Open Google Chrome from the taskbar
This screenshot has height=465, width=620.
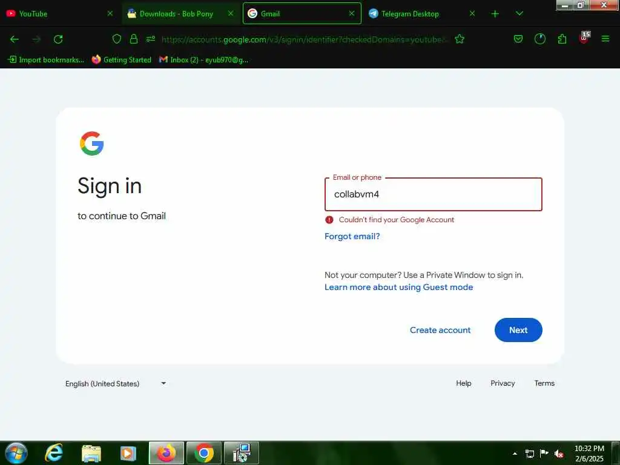click(x=204, y=453)
